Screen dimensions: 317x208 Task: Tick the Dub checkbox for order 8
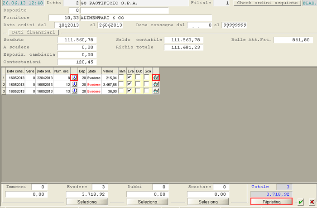(138, 77)
